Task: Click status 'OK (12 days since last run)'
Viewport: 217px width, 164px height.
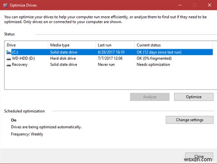Action: pos(159,52)
